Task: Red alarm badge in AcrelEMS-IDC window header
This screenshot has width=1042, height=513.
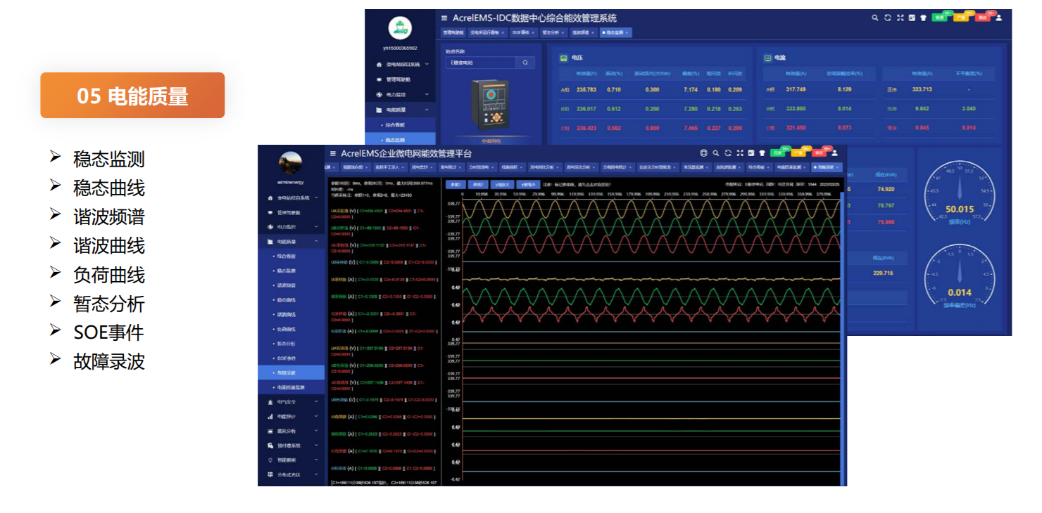Action: 982,18
